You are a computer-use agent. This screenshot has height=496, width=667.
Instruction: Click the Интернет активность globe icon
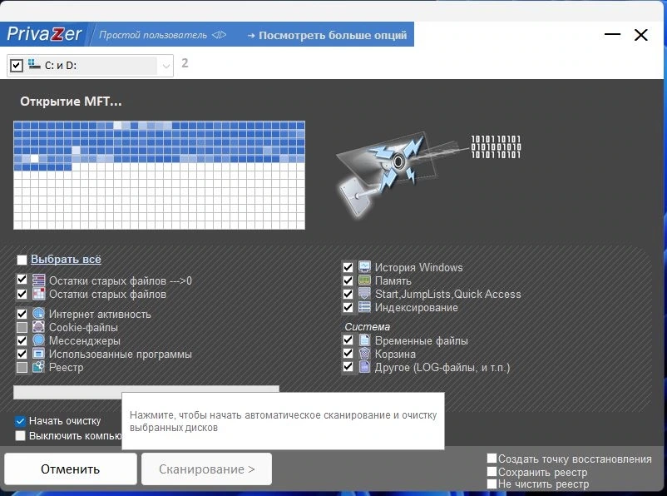coord(39,314)
